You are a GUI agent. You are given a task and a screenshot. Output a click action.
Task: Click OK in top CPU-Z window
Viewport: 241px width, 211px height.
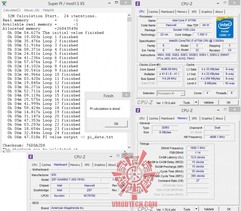(x=229, y=102)
